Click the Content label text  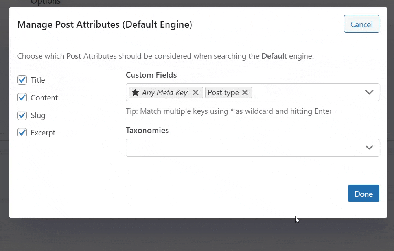tap(44, 98)
